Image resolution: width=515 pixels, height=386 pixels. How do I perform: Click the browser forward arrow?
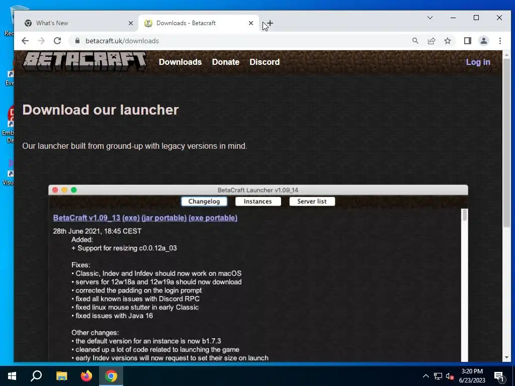41,41
